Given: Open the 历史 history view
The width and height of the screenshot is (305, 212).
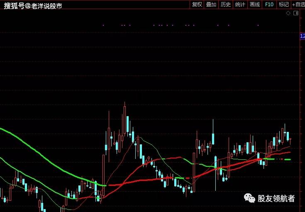Looking at the screenshot, I should pyautogui.click(x=226, y=5).
